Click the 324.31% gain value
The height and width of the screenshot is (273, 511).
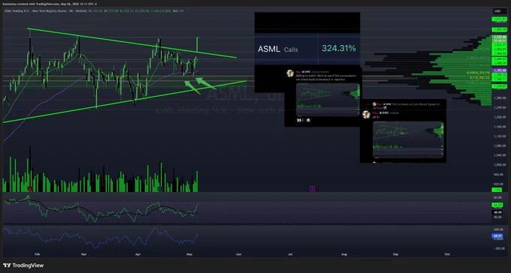[339, 49]
